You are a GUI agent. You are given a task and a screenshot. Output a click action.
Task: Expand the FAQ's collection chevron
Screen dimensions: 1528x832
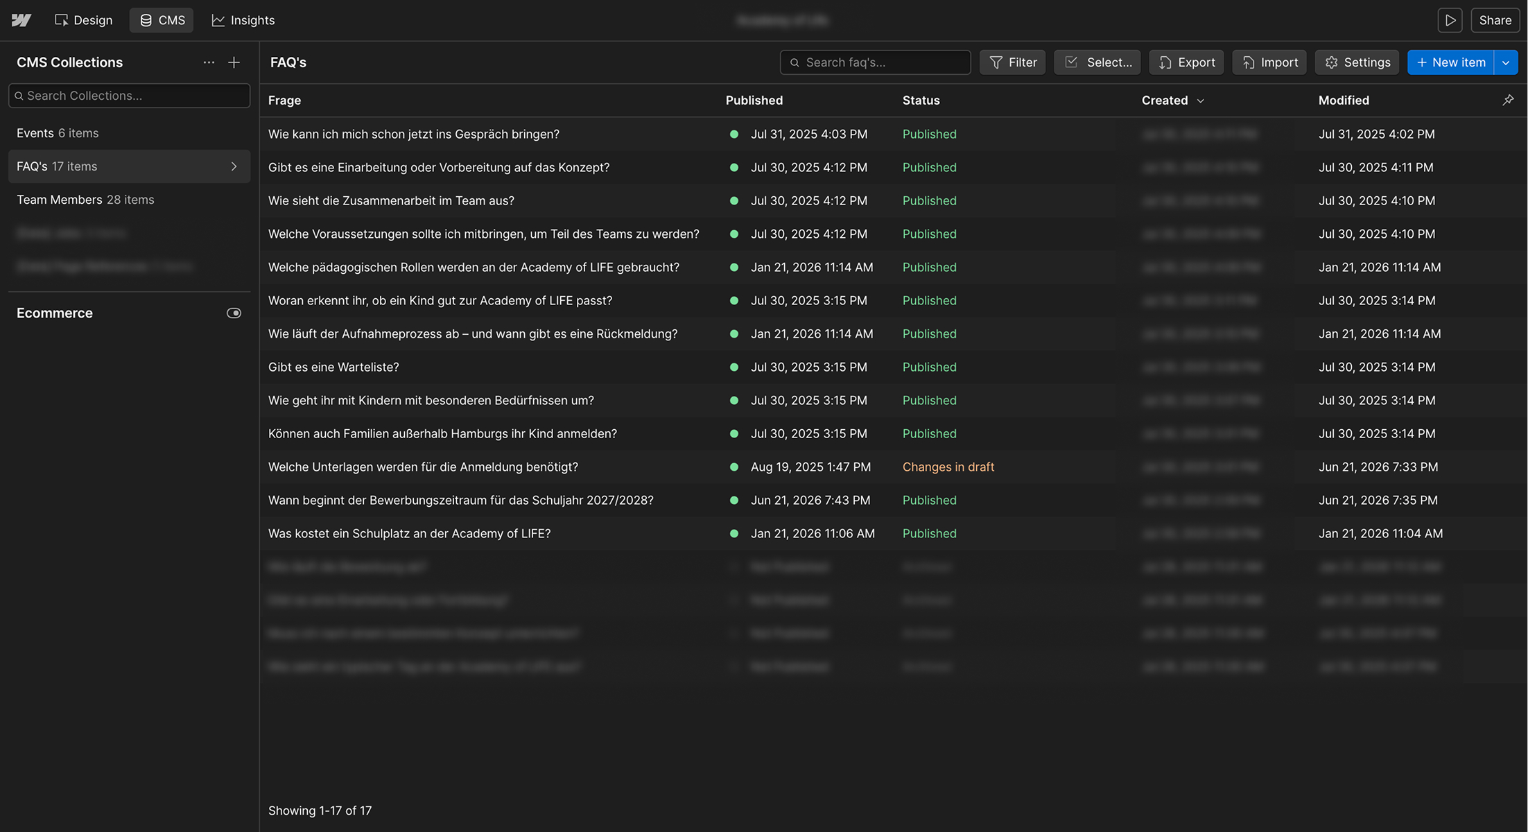(234, 166)
